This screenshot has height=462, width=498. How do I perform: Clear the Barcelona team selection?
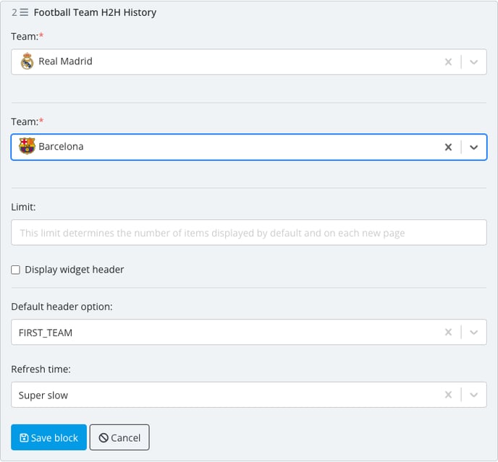coord(448,147)
